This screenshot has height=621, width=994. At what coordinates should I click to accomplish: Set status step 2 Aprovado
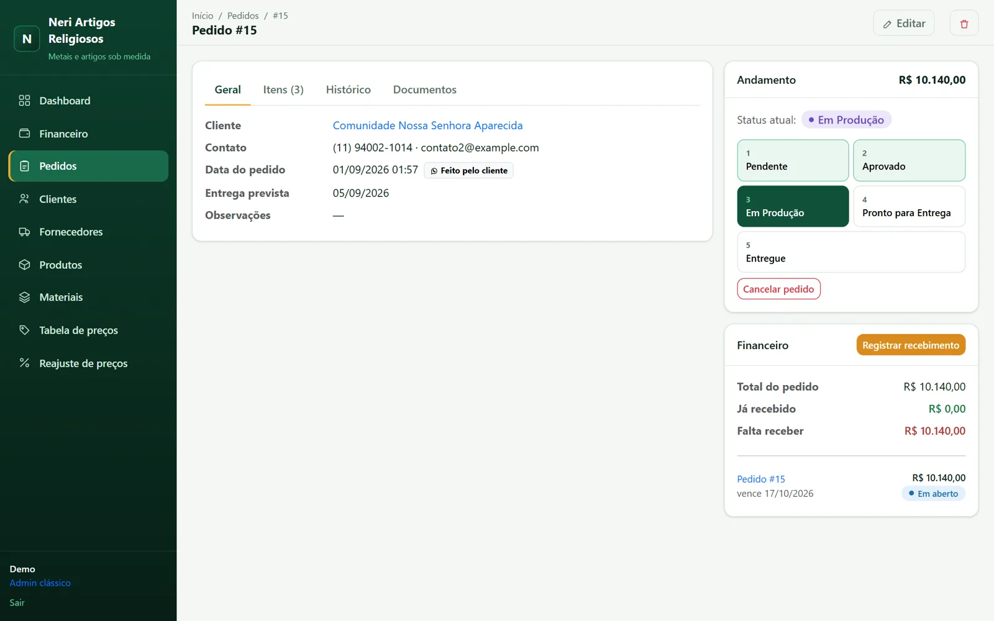click(x=909, y=160)
